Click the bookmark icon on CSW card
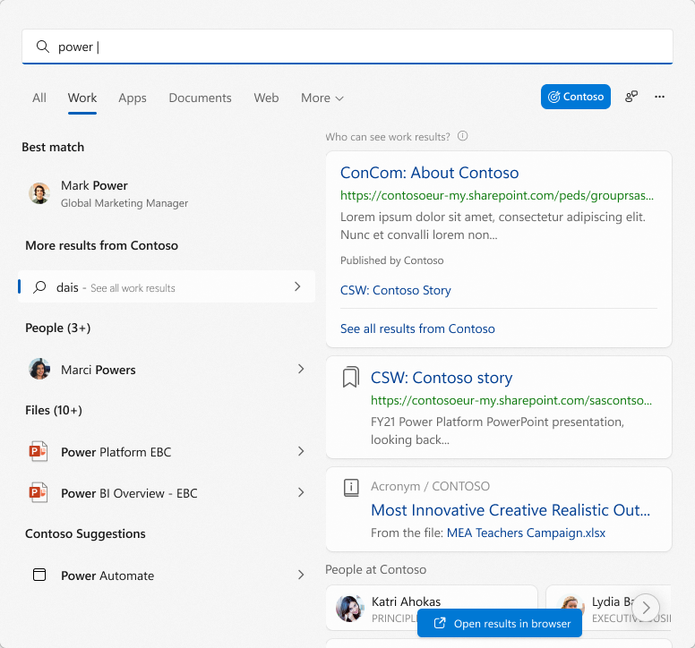This screenshot has width=695, height=648. [x=350, y=377]
